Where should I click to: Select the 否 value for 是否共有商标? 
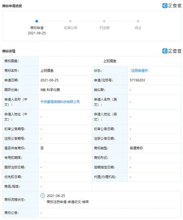coord(42,148)
